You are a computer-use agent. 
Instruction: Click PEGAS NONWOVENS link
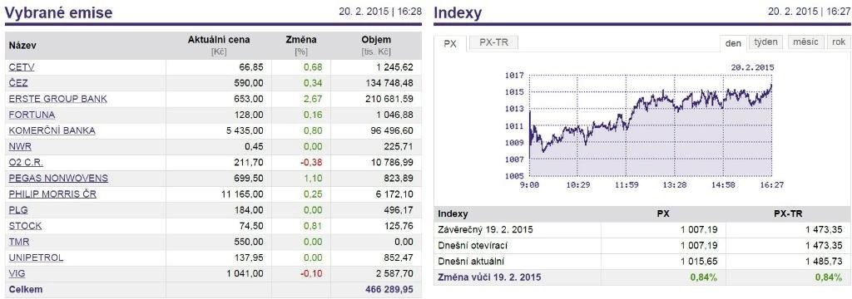[x=58, y=178]
